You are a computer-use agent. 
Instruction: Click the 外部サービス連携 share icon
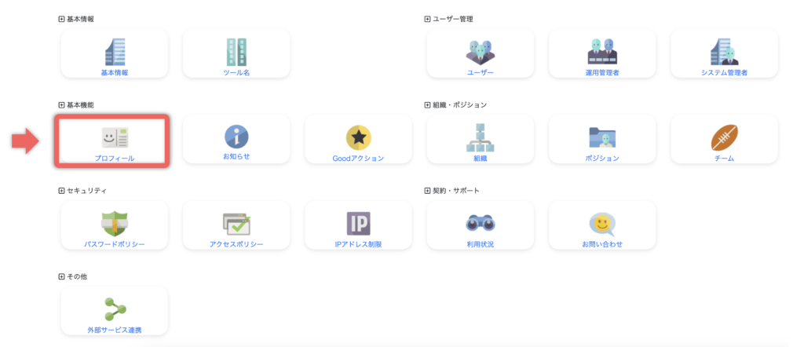(x=115, y=309)
